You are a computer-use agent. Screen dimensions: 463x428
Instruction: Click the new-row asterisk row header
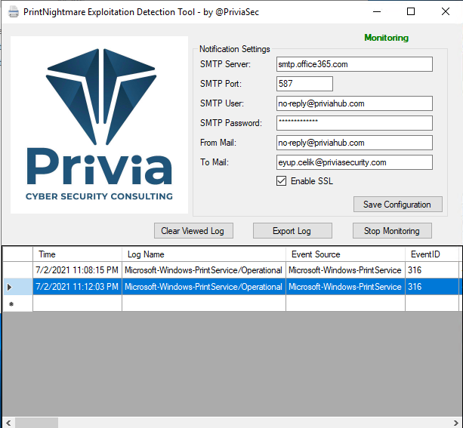[x=17, y=303]
